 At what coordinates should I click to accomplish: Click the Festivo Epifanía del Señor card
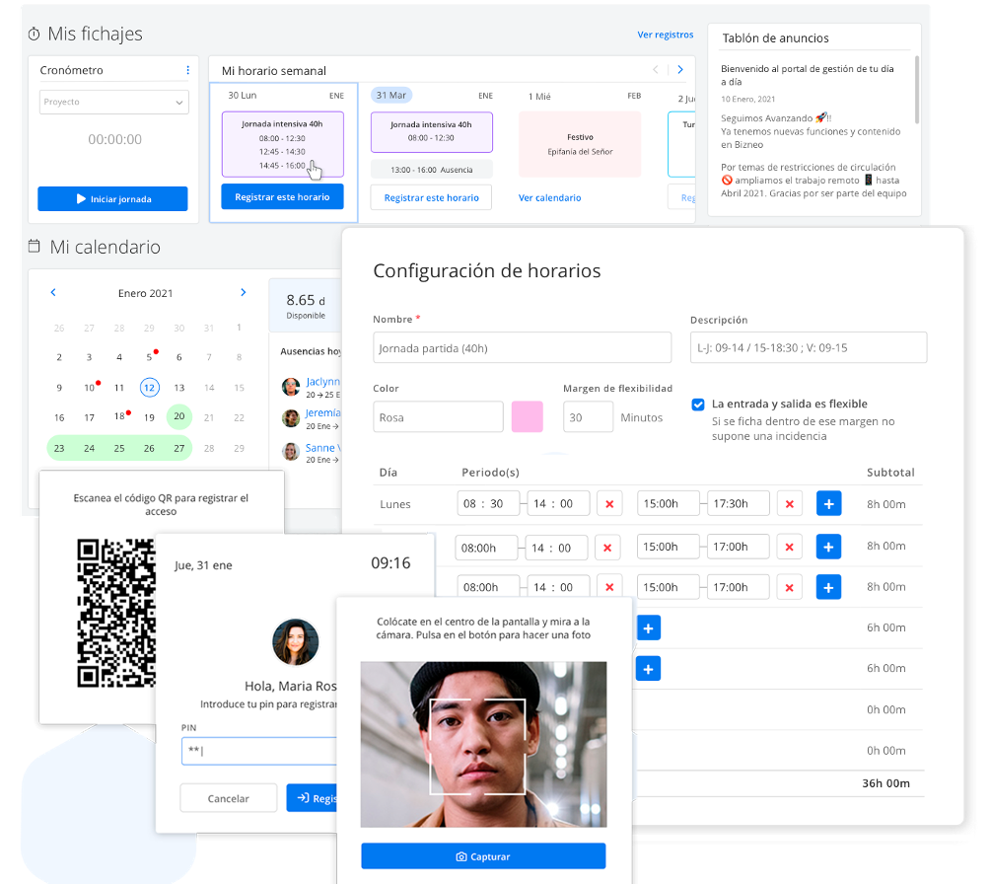coord(580,144)
